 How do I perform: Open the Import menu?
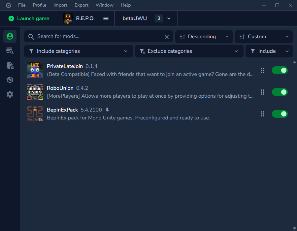[60, 5]
